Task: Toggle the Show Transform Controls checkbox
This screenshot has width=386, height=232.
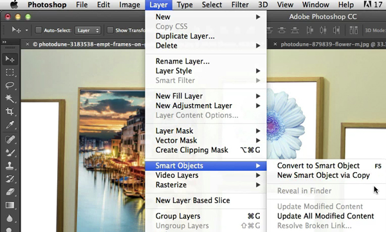Action: 110,30
